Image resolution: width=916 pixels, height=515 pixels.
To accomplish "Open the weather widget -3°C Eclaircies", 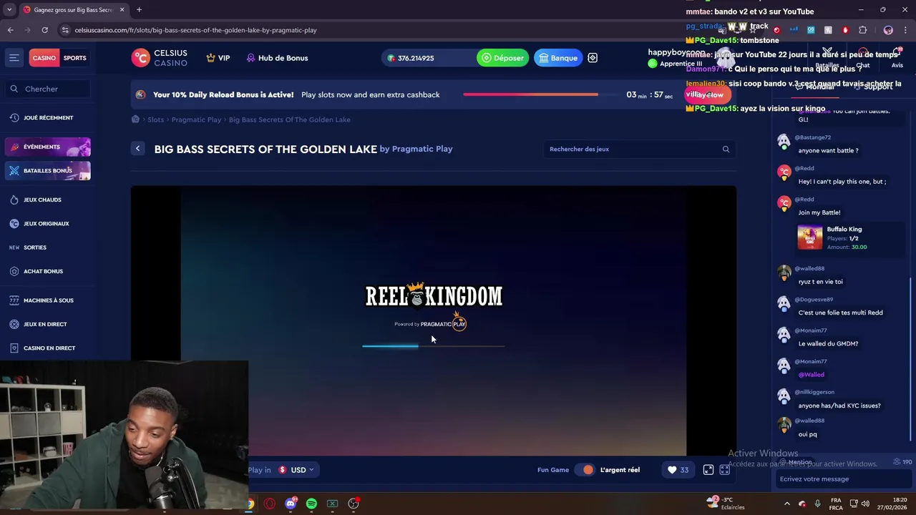I will pos(725,504).
